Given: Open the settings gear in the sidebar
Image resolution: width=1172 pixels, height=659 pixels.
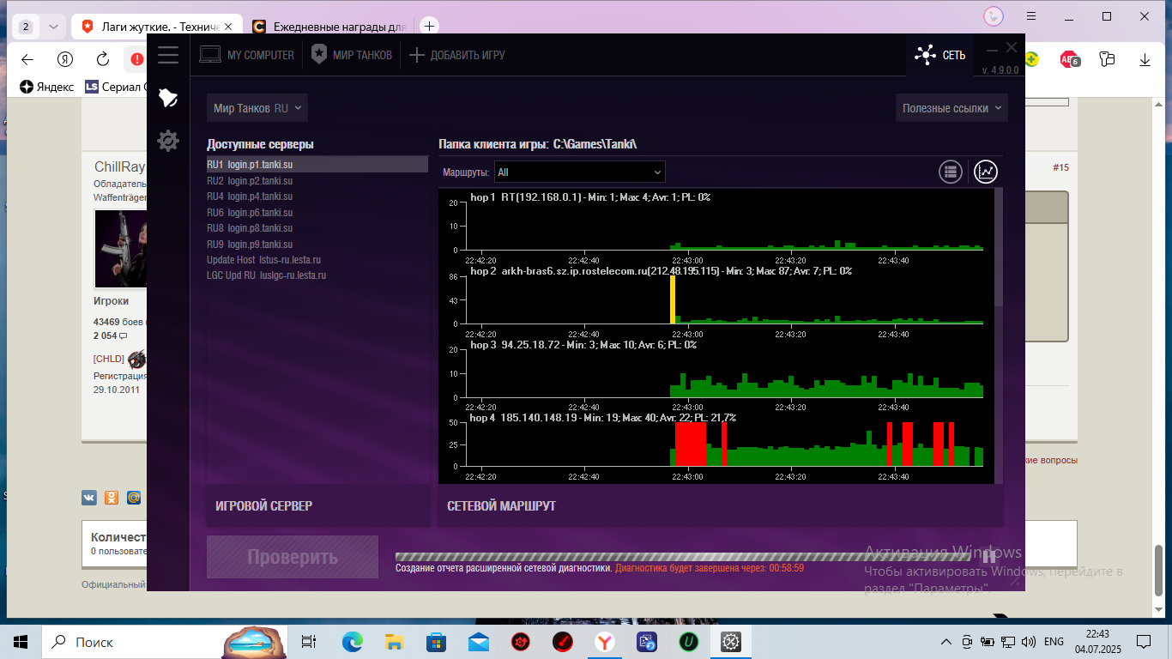Looking at the screenshot, I should click(x=168, y=141).
